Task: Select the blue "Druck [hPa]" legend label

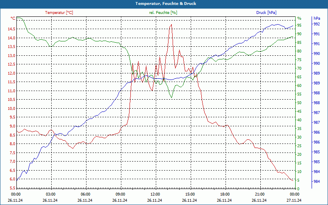Action: (x=266, y=13)
